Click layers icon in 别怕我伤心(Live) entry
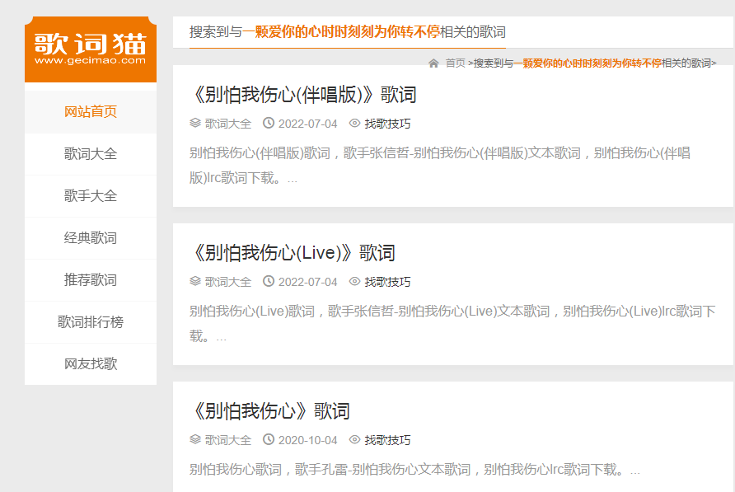This screenshot has height=492, width=735. [195, 281]
